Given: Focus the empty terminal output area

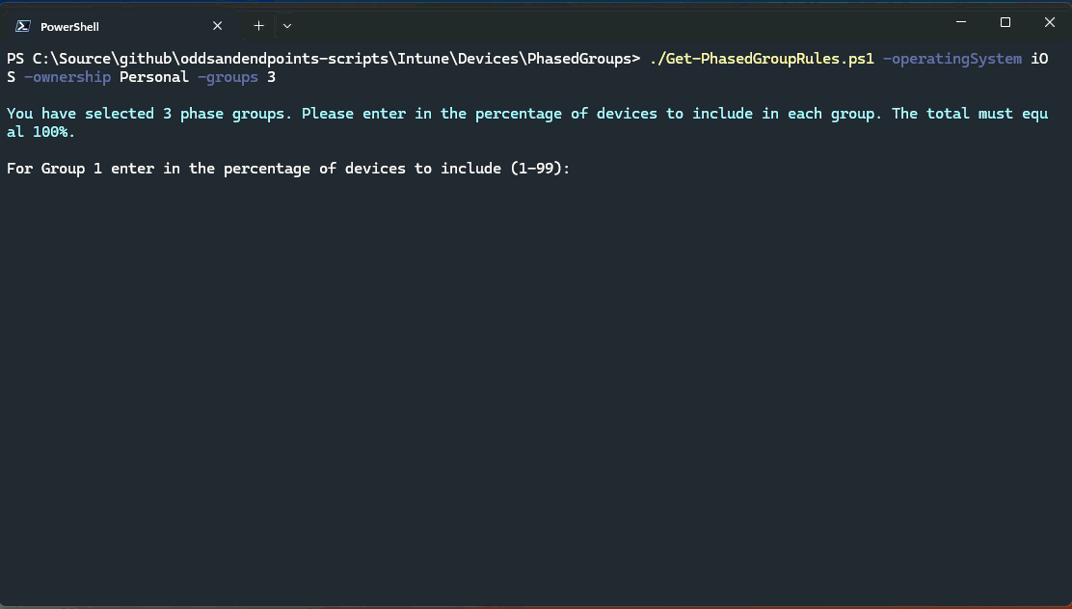Looking at the screenshot, I should click(x=536, y=385).
